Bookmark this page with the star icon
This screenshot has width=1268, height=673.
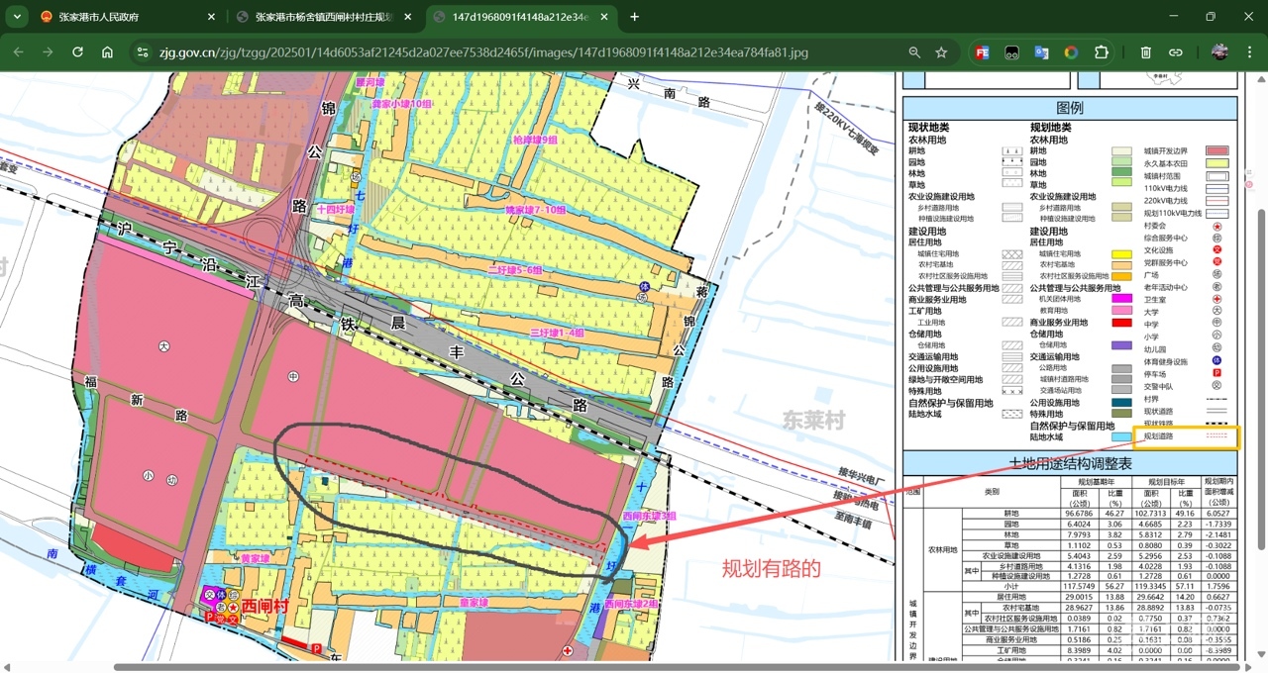click(x=941, y=52)
